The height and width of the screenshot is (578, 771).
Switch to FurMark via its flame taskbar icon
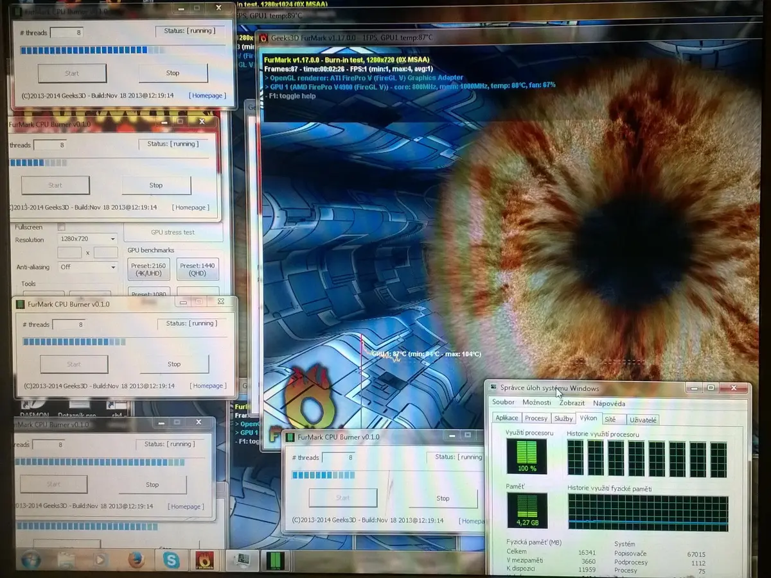coord(206,560)
